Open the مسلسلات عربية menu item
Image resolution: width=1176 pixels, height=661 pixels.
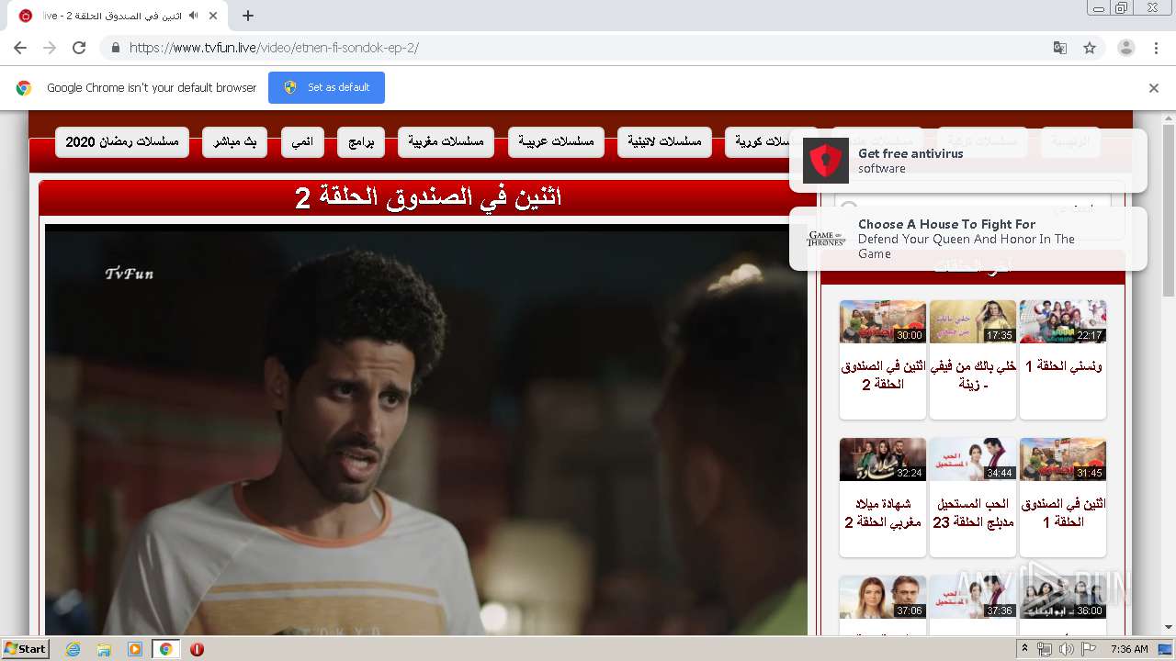(x=556, y=142)
